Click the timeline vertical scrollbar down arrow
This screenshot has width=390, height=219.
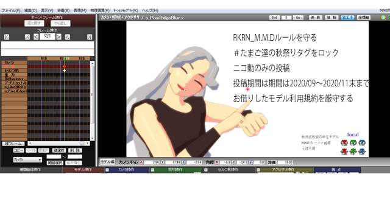92,139
